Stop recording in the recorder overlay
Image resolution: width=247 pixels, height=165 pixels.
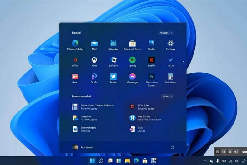click(x=230, y=152)
